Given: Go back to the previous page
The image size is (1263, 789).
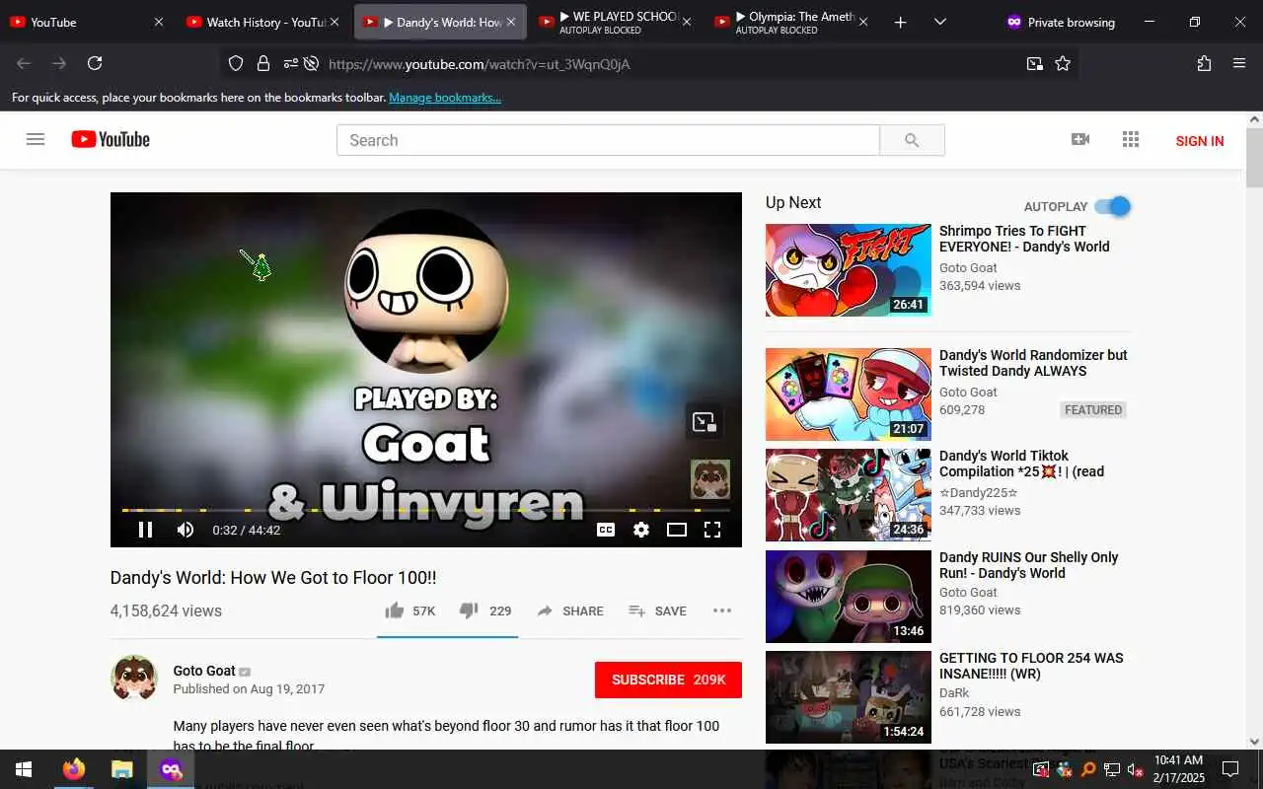Looking at the screenshot, I should pyautogui.click(x=24, y=63).
